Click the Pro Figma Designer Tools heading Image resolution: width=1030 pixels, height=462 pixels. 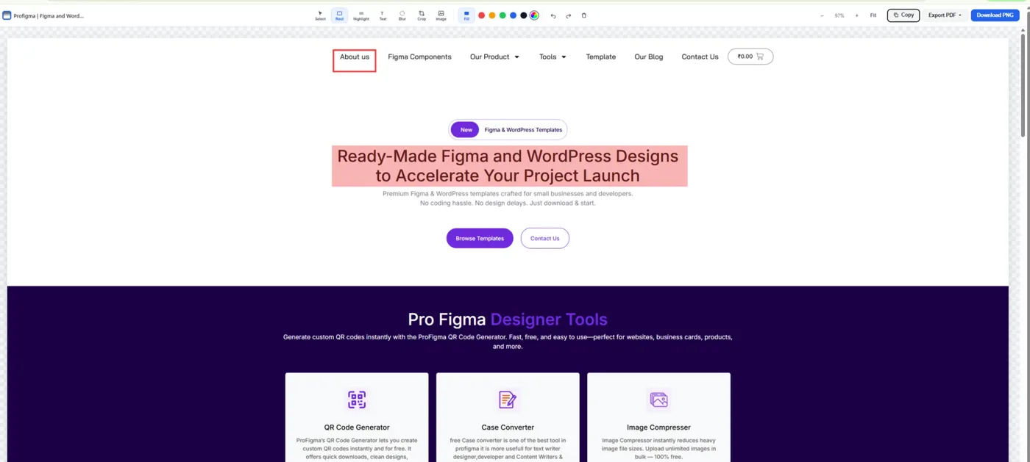point(508,320)
